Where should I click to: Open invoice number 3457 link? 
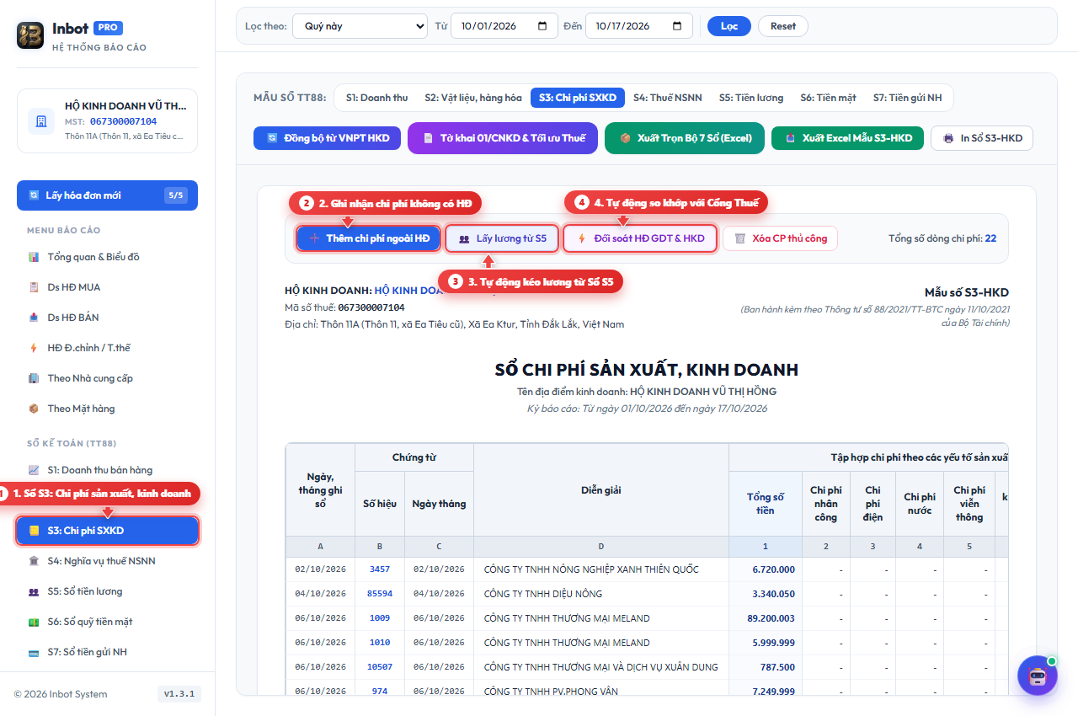coord(380,569)
